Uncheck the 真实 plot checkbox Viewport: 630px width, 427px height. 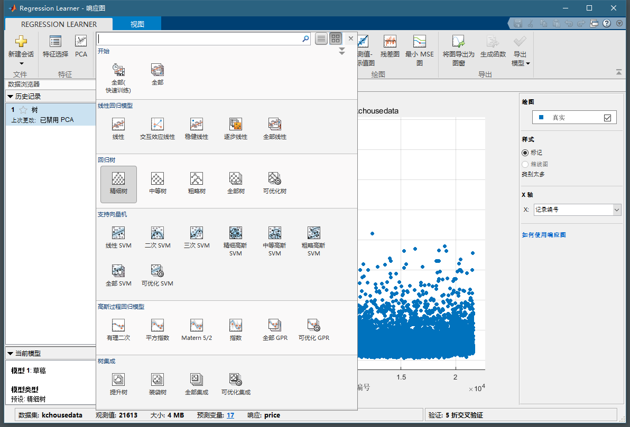click(607, 118)
